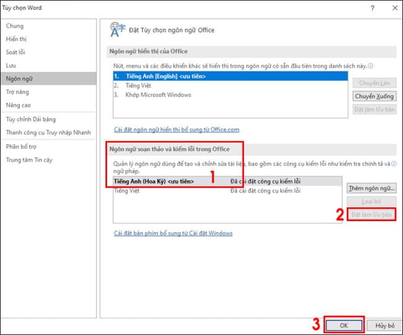
Task: Click the Office language options icon
Action: click(118, 30)
